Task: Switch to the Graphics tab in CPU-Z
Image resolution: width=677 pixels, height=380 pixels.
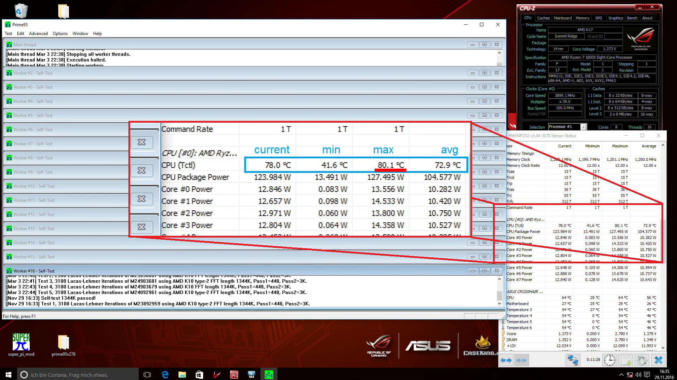Action: [615, 18]
